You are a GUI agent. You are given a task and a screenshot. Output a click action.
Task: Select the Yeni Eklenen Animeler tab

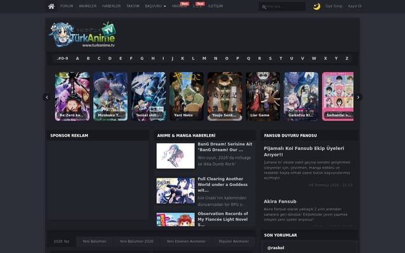click(186, 242)
